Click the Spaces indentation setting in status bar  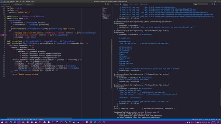tap(201, 120)
